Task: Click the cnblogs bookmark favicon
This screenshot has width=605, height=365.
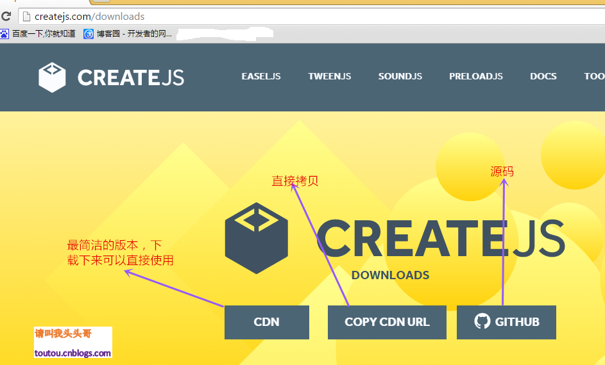Action: tap(89, 34)
